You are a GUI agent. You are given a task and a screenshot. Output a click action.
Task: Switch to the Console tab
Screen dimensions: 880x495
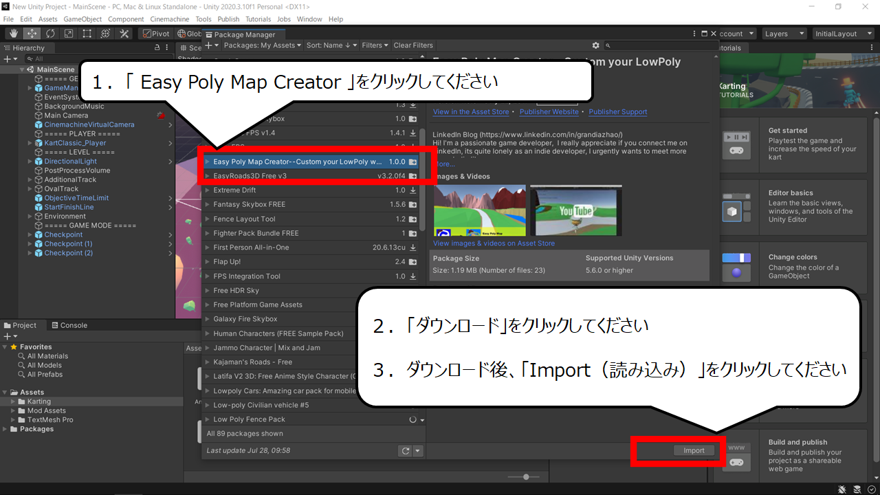coord(69,325)
